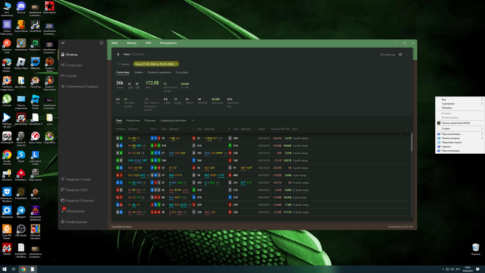Expand the Сортировка submenu in context menu
This screenshot has width=485, height=273.
[x=459, y=104]
